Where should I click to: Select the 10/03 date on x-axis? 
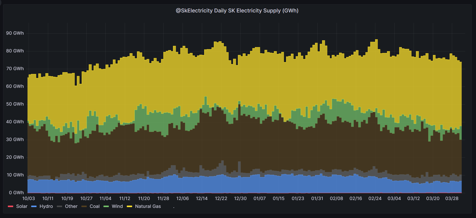tap(29, 199)
